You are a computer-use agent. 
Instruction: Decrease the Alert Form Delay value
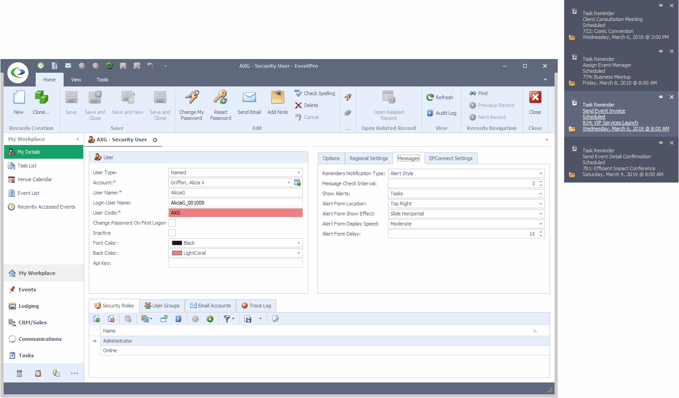(541, 236)
